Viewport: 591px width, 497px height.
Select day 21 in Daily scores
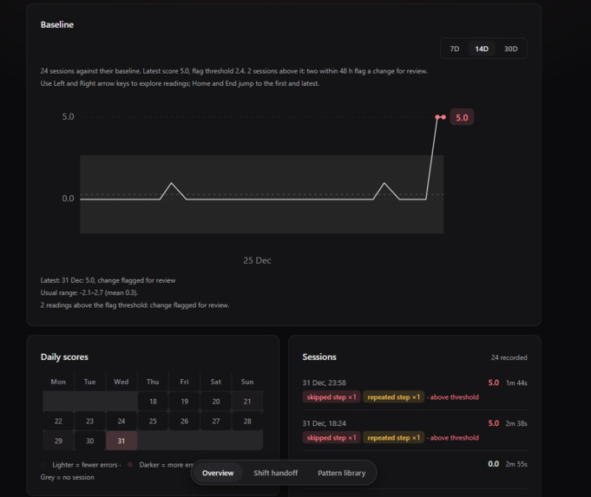coord(247,402)
